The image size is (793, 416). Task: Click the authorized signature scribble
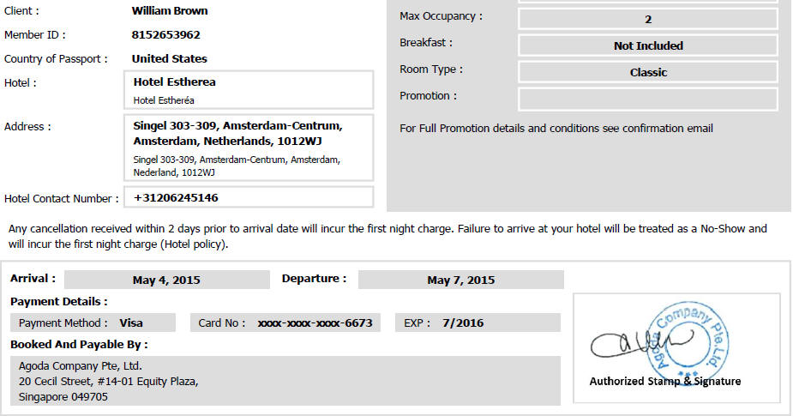point(642,342)
